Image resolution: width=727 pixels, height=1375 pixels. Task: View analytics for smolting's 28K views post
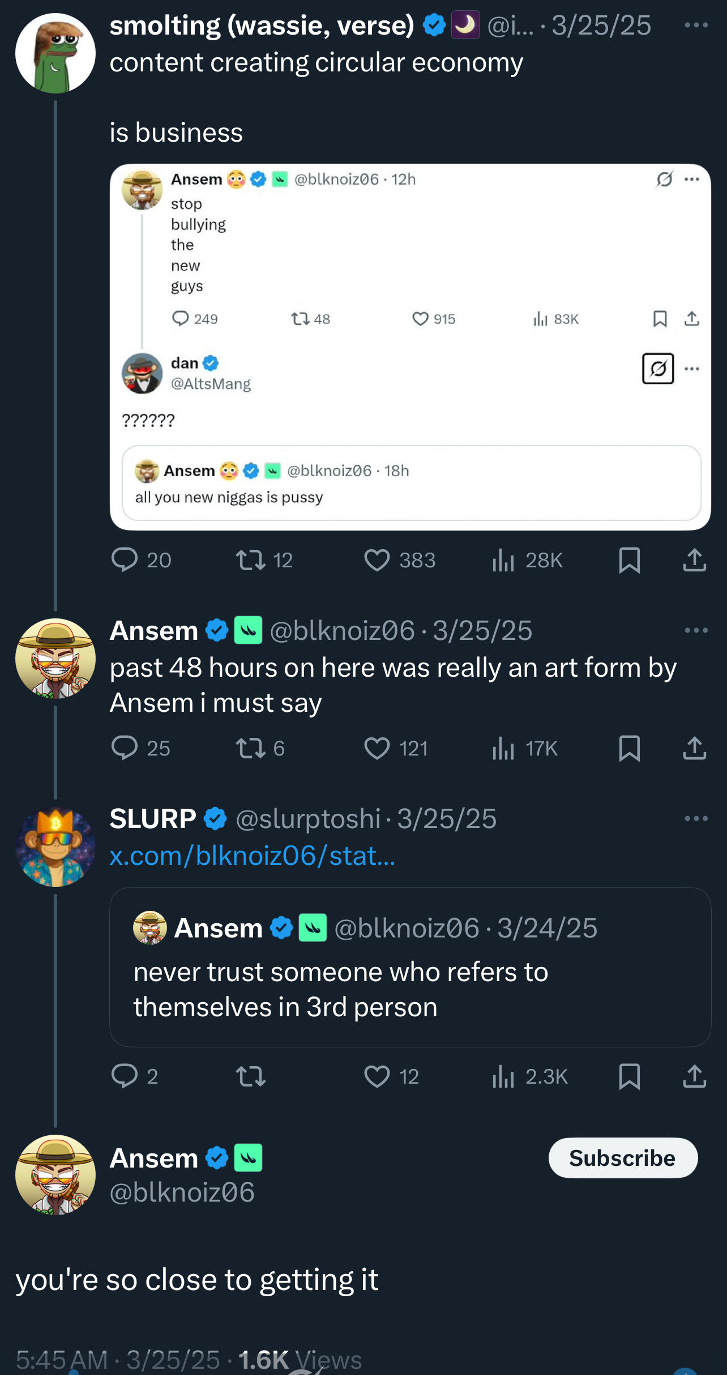503,560
